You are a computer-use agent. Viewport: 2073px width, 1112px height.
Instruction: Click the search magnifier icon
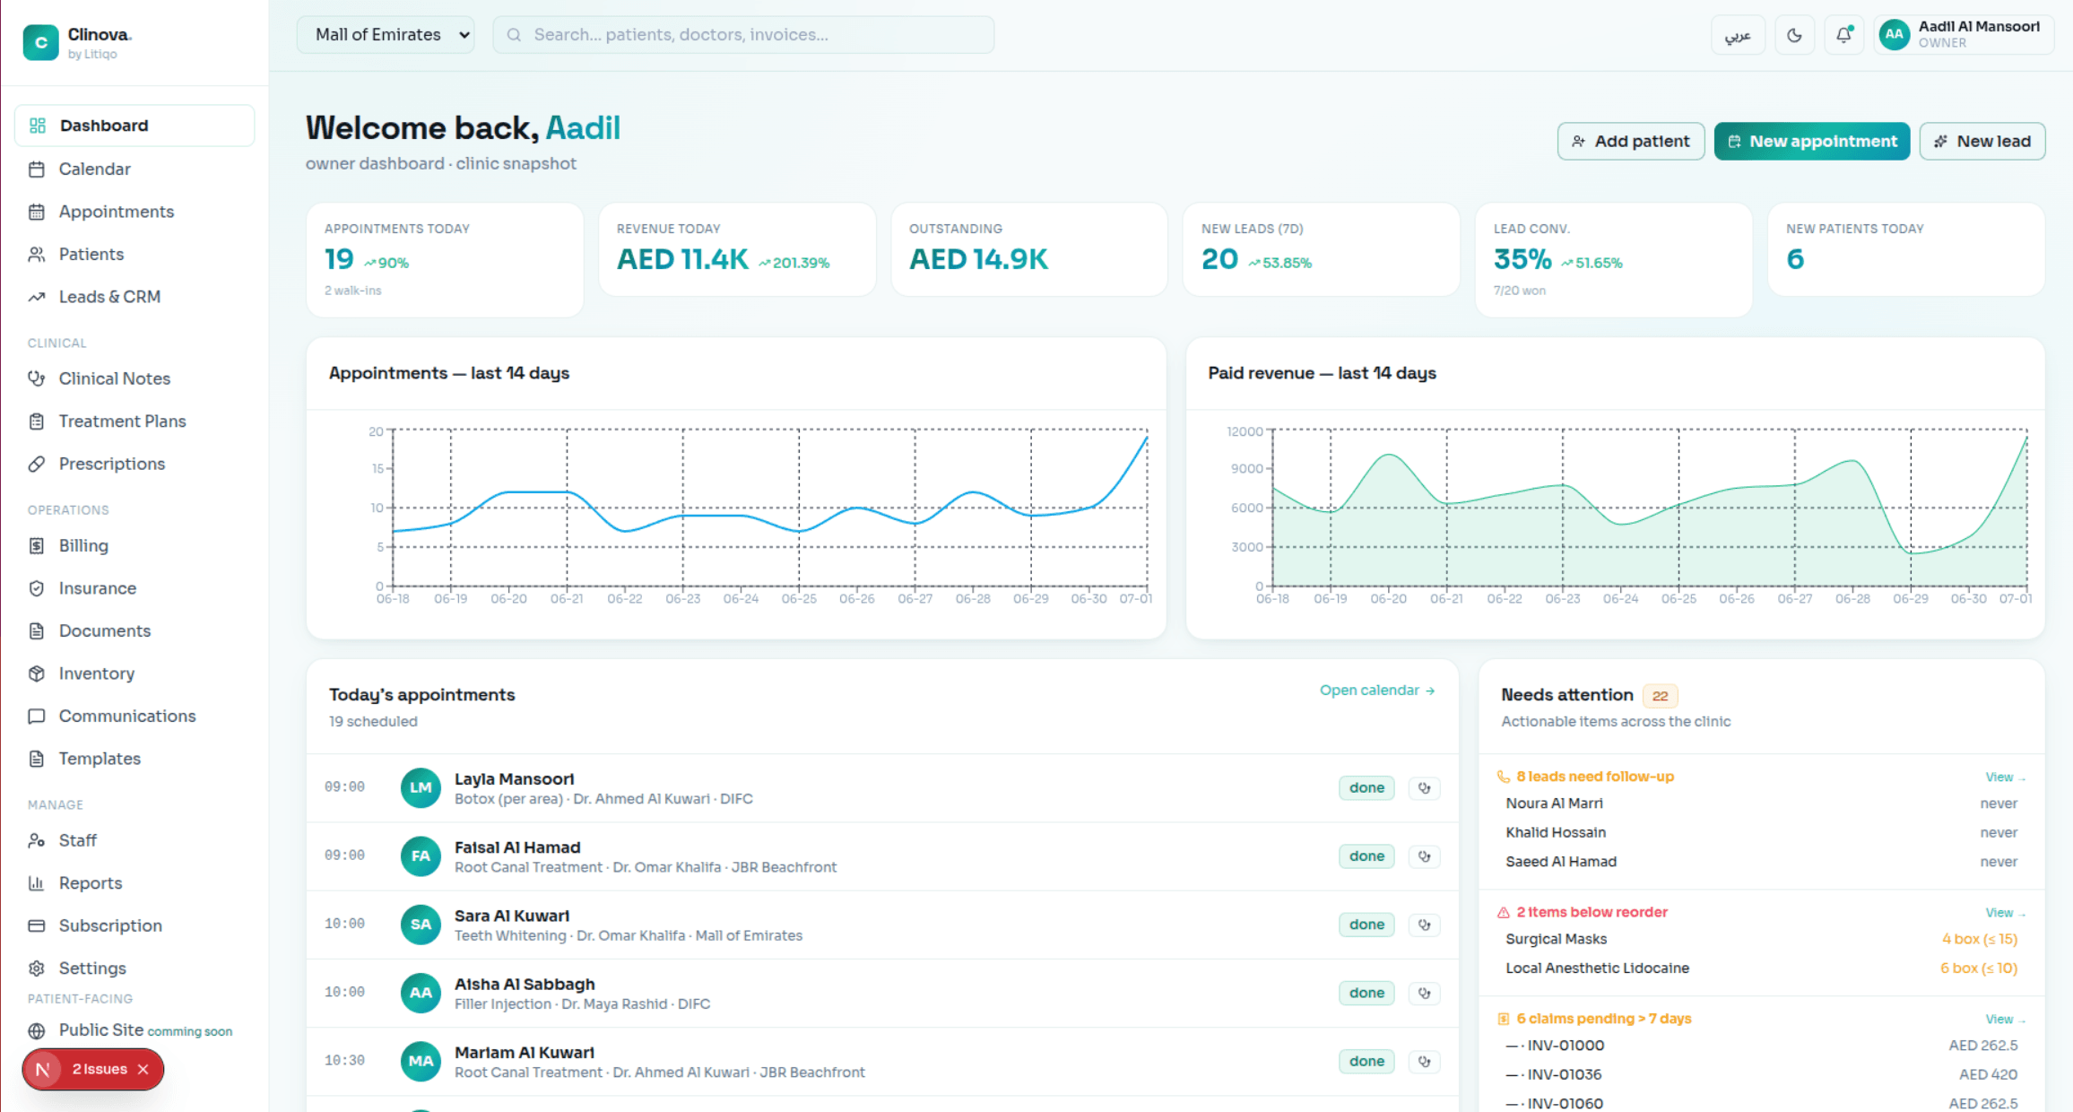coord(514,35)
